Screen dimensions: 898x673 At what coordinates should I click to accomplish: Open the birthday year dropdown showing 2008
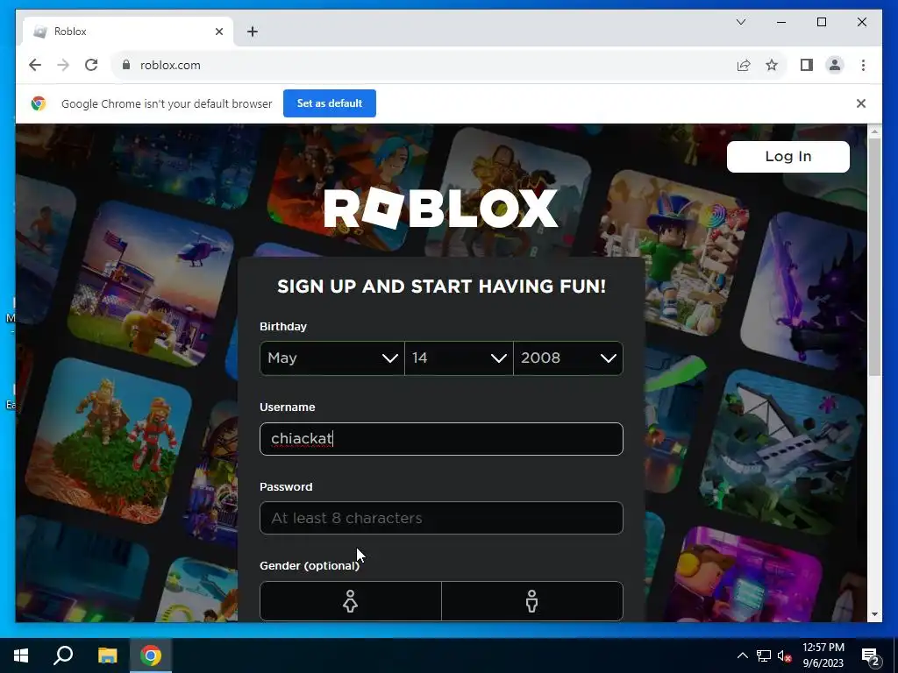pyautogui.click(x=568, y=358)
